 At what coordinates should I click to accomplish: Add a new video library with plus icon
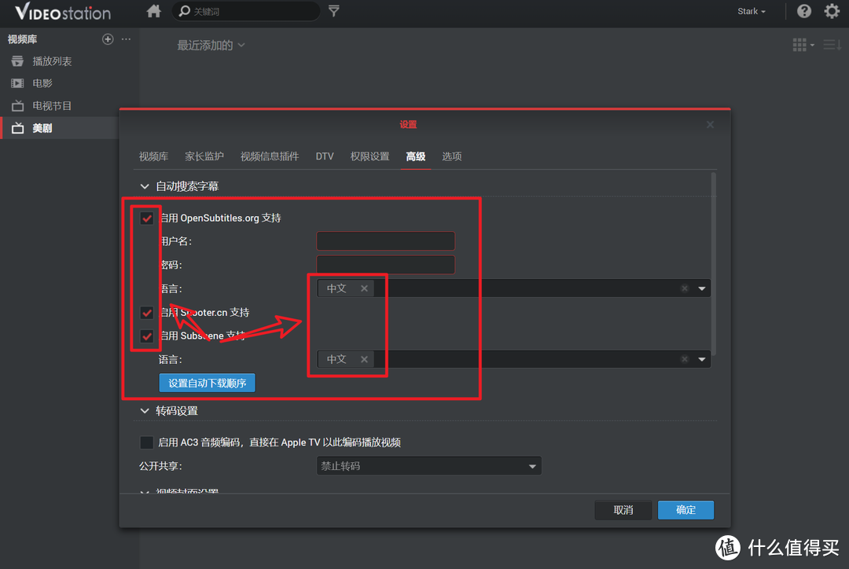pos(108,39)
